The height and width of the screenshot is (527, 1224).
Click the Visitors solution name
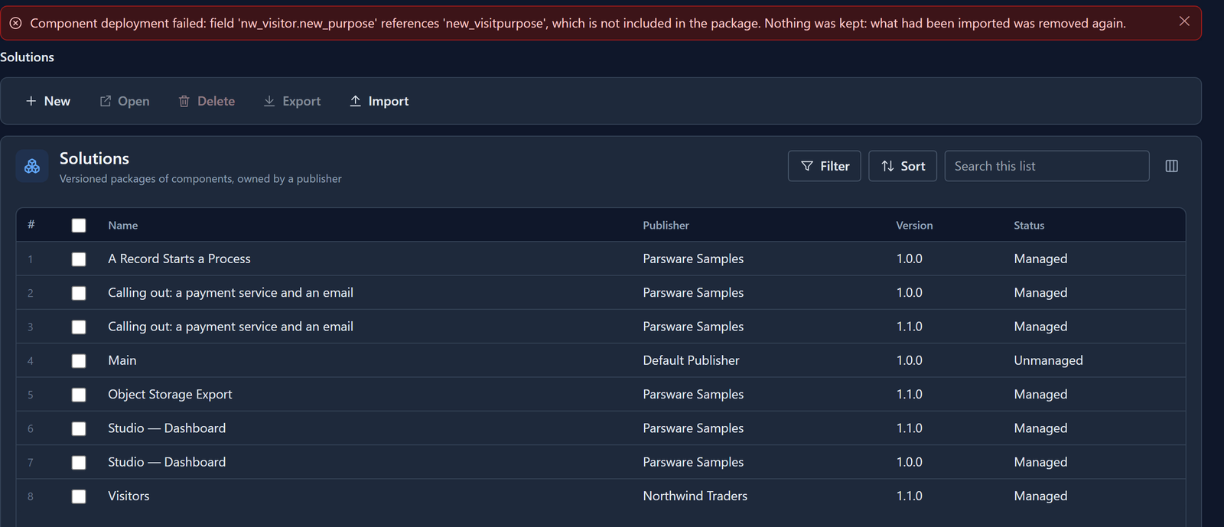(x=129, y=496)
